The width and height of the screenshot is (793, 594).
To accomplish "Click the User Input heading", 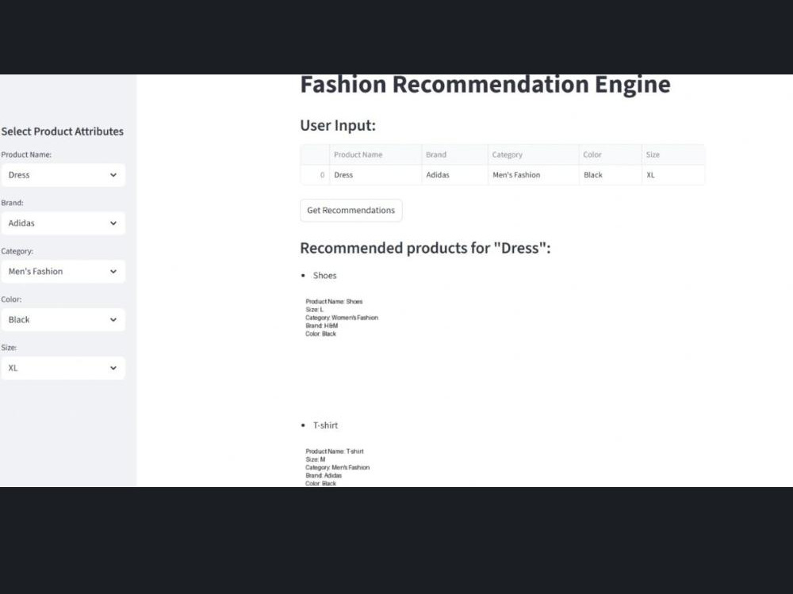I will pos(338,125).
